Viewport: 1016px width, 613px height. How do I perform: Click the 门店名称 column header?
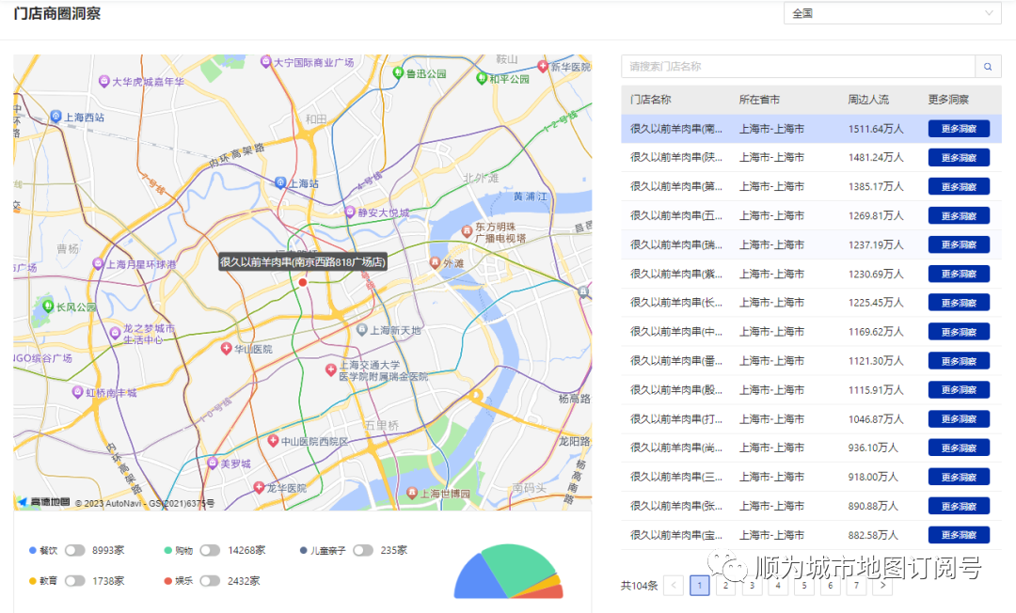point(650,100)
